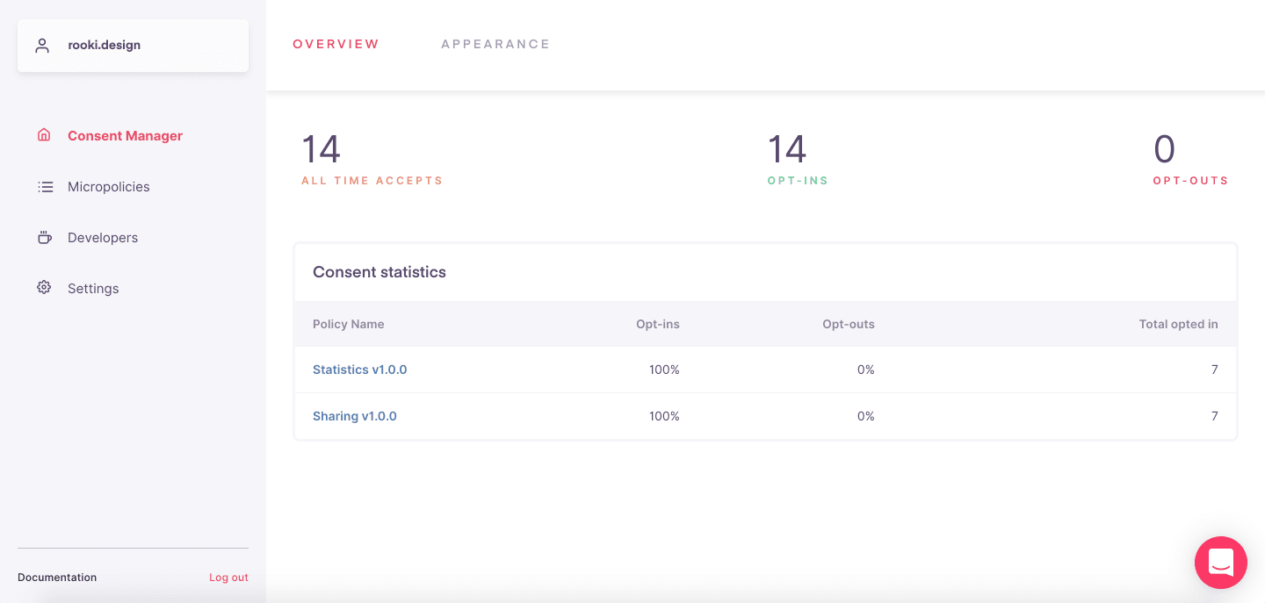Click the user profile icon beside rooki.design
Image resolution: width=1265 pixels, height=603 pixels.
[x=42, y=46]
